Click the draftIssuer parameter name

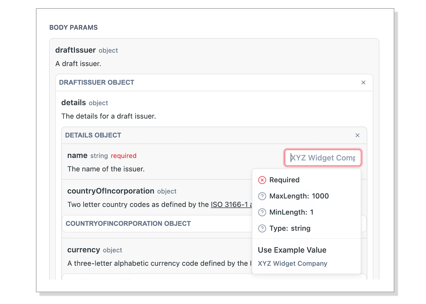(75, 50)
